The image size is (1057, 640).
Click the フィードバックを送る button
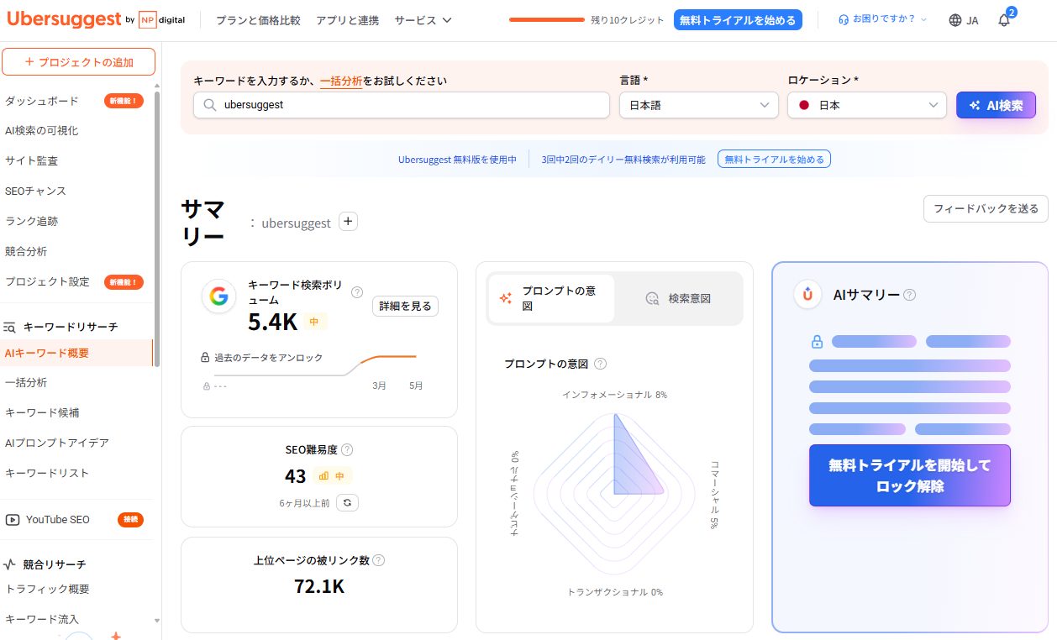coord(986,208)
